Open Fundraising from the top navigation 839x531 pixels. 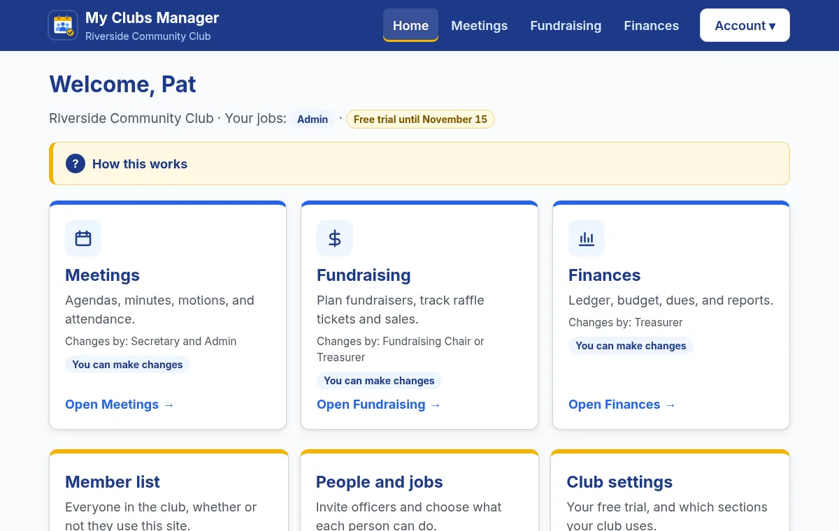(566, 25)
